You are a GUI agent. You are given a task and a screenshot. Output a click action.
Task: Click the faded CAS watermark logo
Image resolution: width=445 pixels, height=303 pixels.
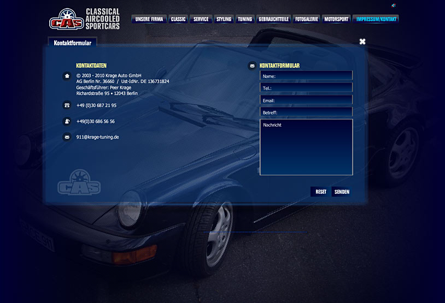(79, 182)
